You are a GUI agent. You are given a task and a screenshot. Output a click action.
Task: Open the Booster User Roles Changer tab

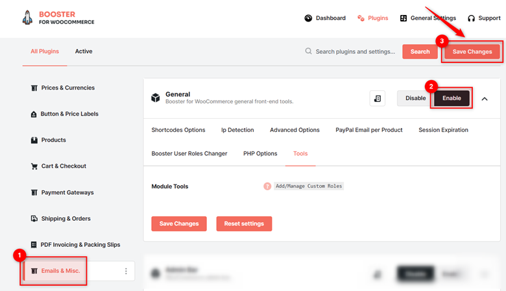coord(189,154)
